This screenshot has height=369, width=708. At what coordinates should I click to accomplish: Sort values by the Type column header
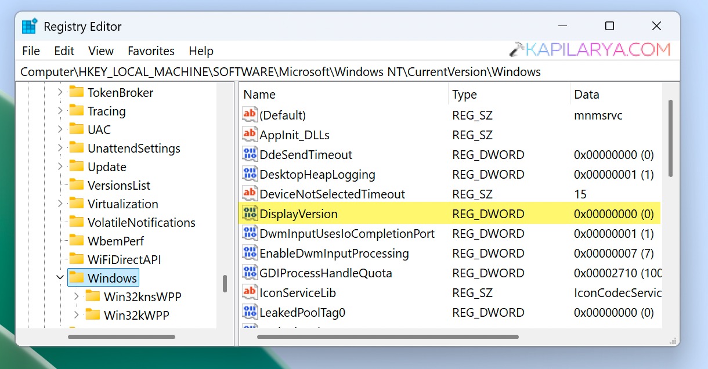click(464, 94)
